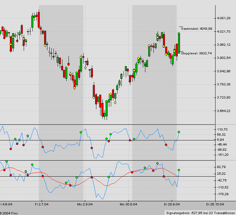
Task: Click green dot on upper oscillator near Mo 2.8.04
Action: [81, 132]
